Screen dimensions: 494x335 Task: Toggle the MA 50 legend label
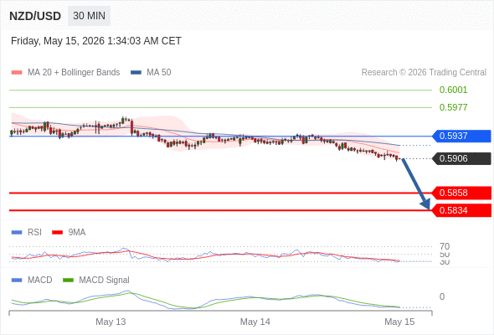[x=159, y=73]
